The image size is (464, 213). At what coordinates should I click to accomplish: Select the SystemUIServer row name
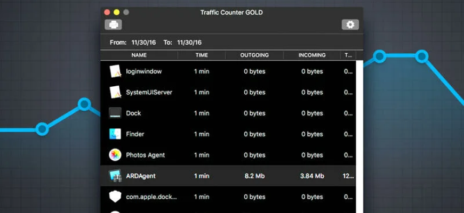coord(149,92)
